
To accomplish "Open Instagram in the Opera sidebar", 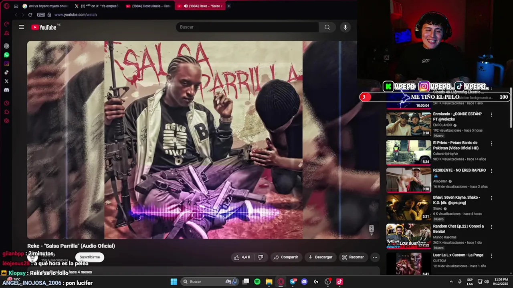I will click(6, 64).
